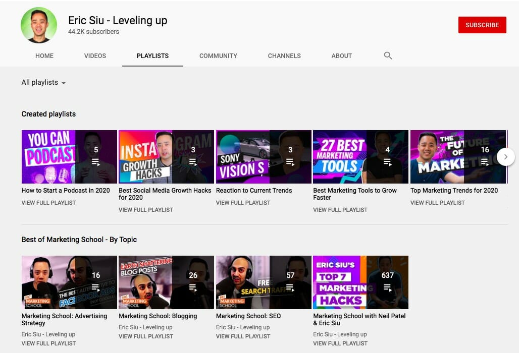Open the CHANNELS tab

pyautogui.click(x=284, y=55)
